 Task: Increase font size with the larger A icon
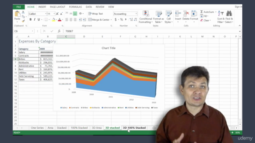tap(57, 14)
